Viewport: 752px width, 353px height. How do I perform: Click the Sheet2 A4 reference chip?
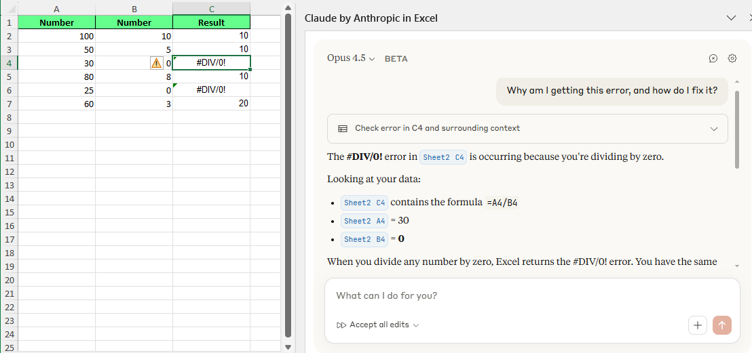(364, 221)
